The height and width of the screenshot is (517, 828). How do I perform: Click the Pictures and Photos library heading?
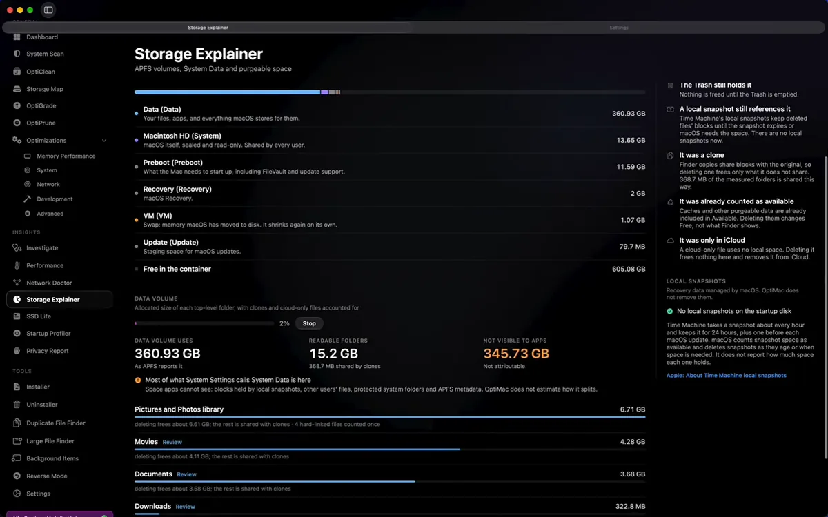pos(179,409)
